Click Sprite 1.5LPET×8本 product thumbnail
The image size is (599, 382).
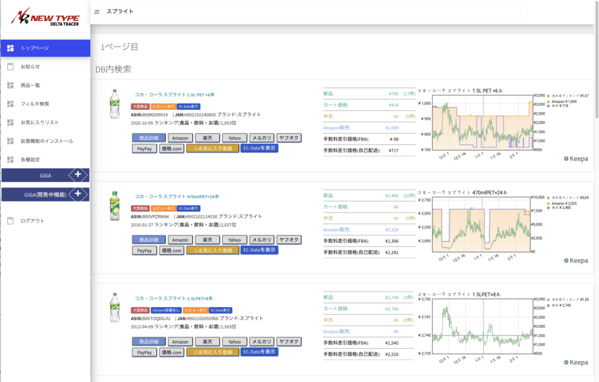pos(115,308)
